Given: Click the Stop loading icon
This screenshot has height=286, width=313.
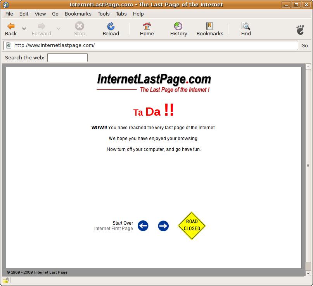Looking at the screenshot, I should click(80, 26).
